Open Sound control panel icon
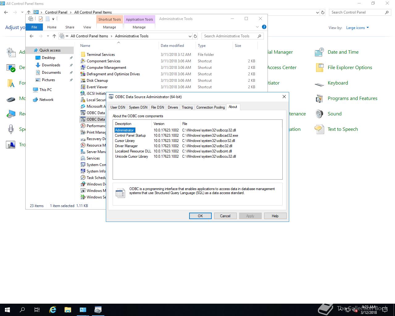The width and height of the screenshot is (395, 316). (x=319, y=114)
